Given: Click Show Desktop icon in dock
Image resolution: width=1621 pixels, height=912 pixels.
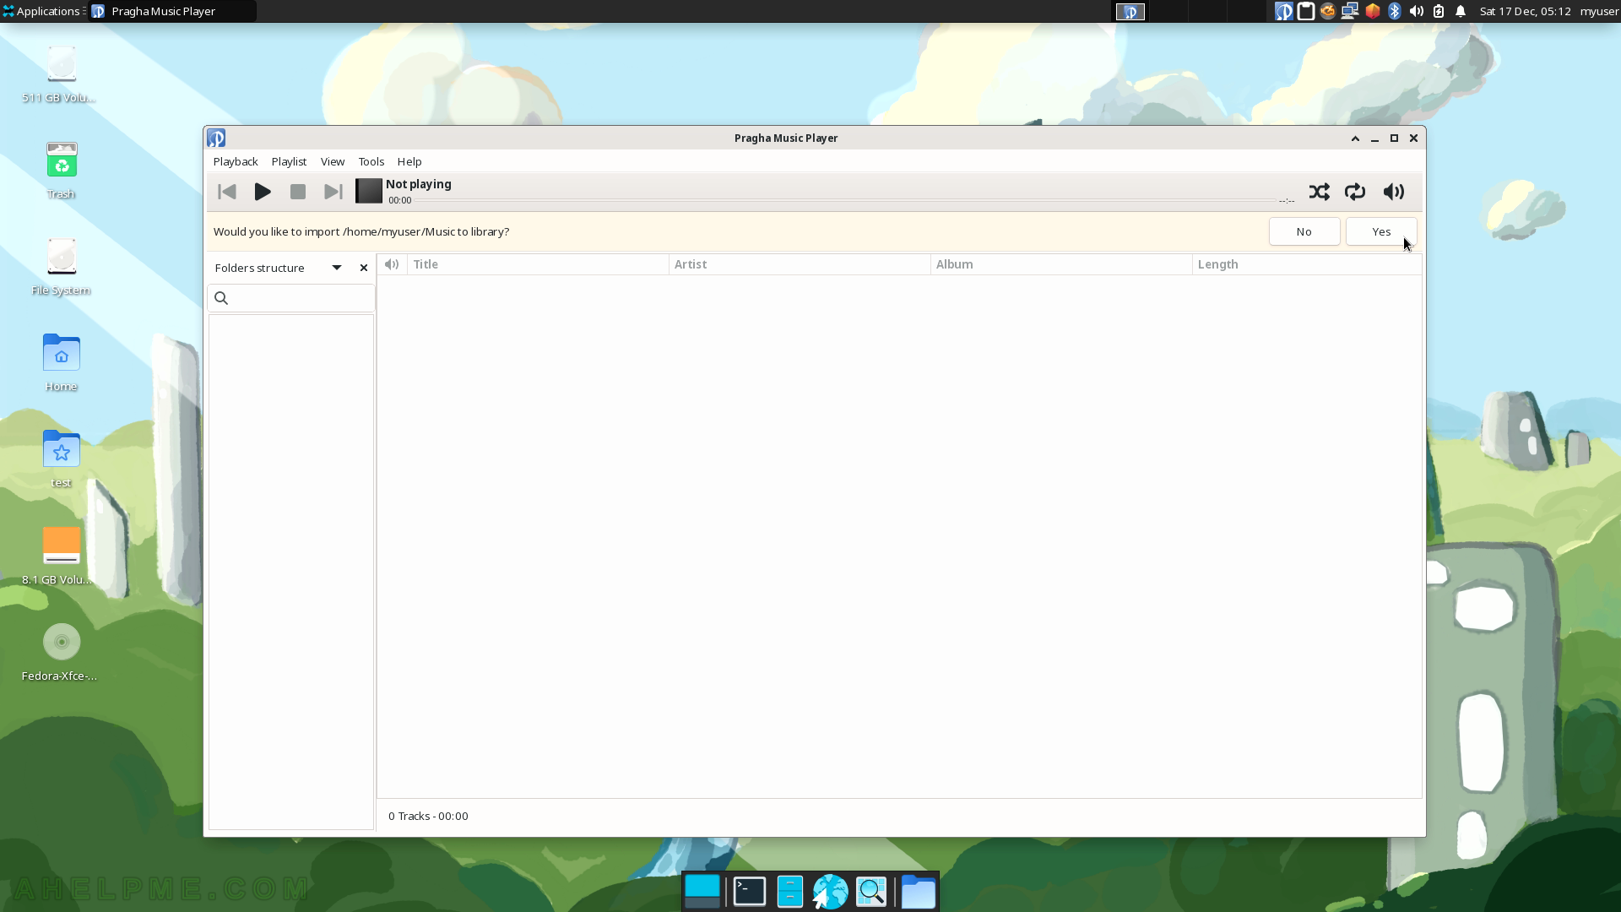Looking at the screenshot, I should pos(702,892).
